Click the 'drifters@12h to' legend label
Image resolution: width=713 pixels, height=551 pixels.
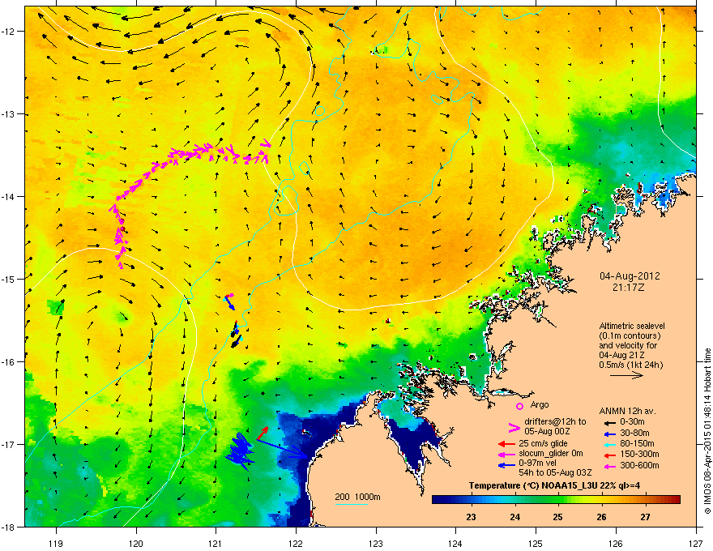click(x=555, y=422)
